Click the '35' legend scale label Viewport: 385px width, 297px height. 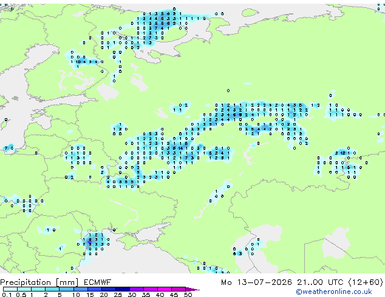(x=146, y=295)
